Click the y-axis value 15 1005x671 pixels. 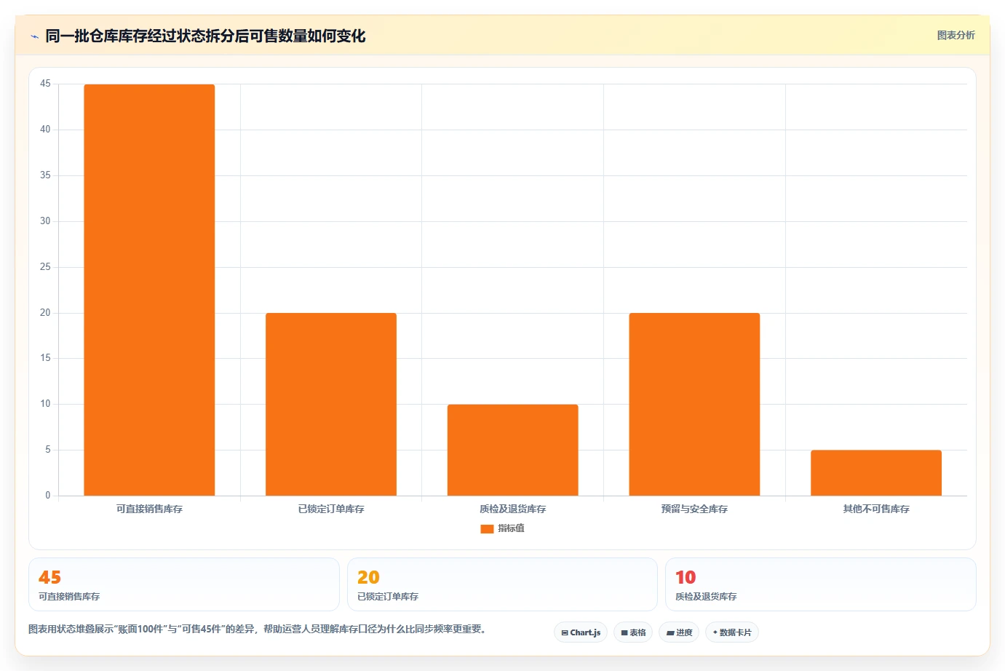[x=45, y=358]
